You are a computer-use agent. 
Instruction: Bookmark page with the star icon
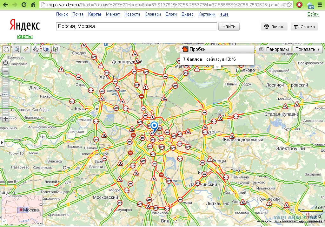click(x=289, y=4)
